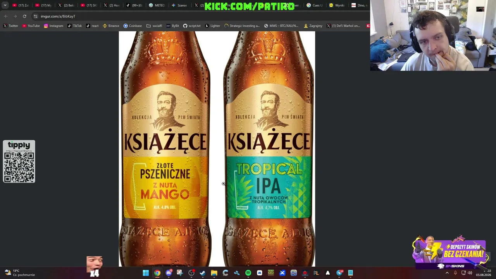Click the tipply QR code widget
Viewport: 496px width, 279px height.
pos(19,162)
